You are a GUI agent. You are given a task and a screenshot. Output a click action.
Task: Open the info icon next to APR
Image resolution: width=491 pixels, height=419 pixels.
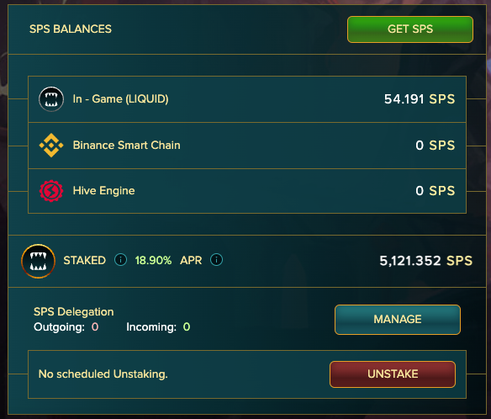pyautogui.click(x=216, y=260)
